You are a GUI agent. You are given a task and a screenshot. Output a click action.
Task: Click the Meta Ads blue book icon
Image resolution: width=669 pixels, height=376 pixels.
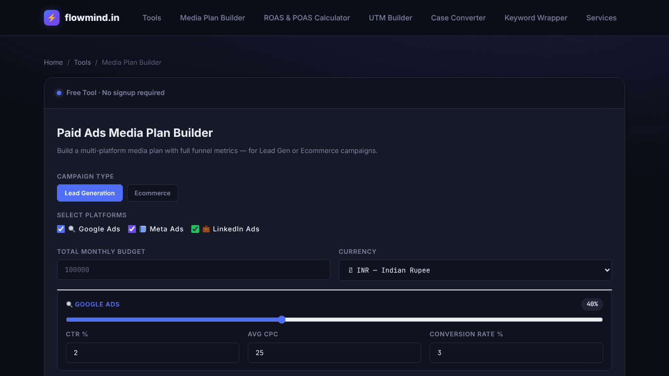(x=143, y=229)
